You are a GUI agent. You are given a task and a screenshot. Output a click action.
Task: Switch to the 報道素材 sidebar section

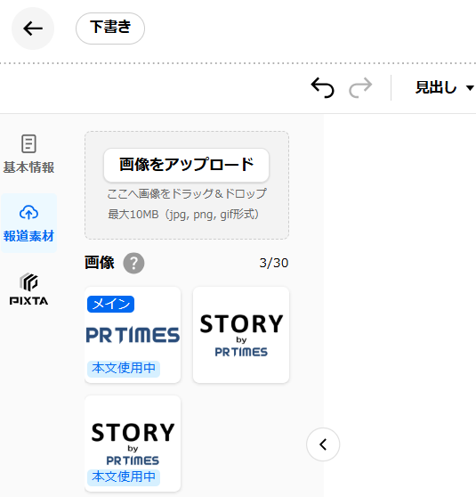(x=28, y=224)
